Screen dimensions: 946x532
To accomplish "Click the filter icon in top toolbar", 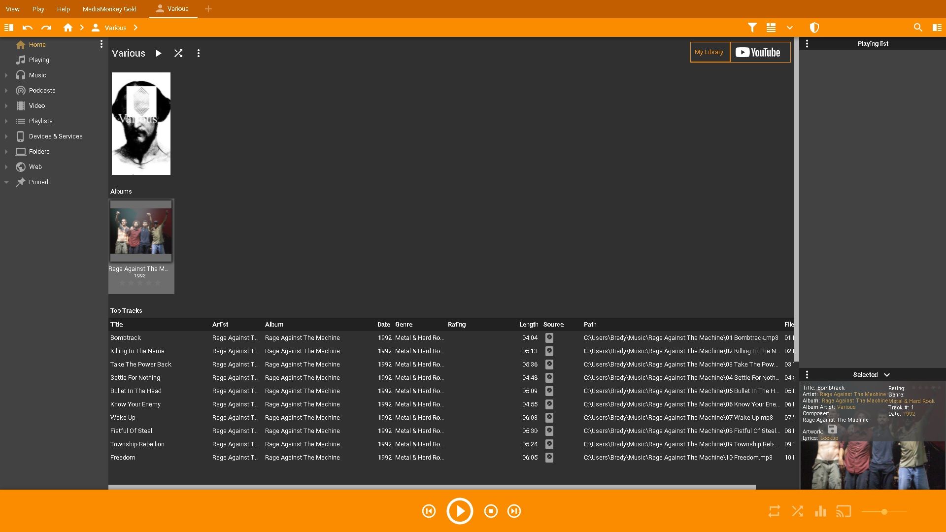I will point(752,27).
